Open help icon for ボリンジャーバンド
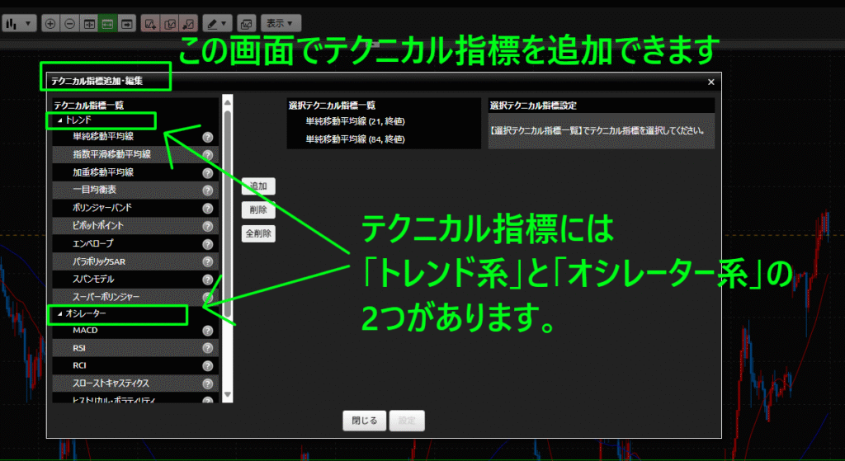This screenshot has width=845, height=461. click(208, 209)
